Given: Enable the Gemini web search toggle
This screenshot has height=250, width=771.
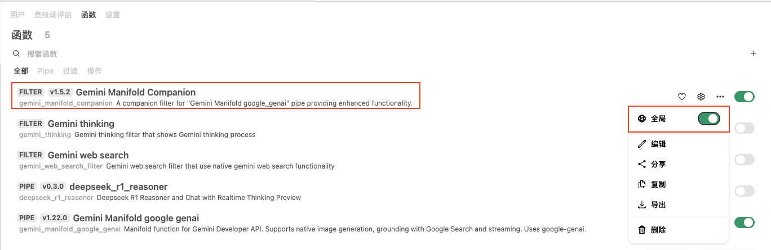Looking at the screenshot, I should (x=745, y=160).
